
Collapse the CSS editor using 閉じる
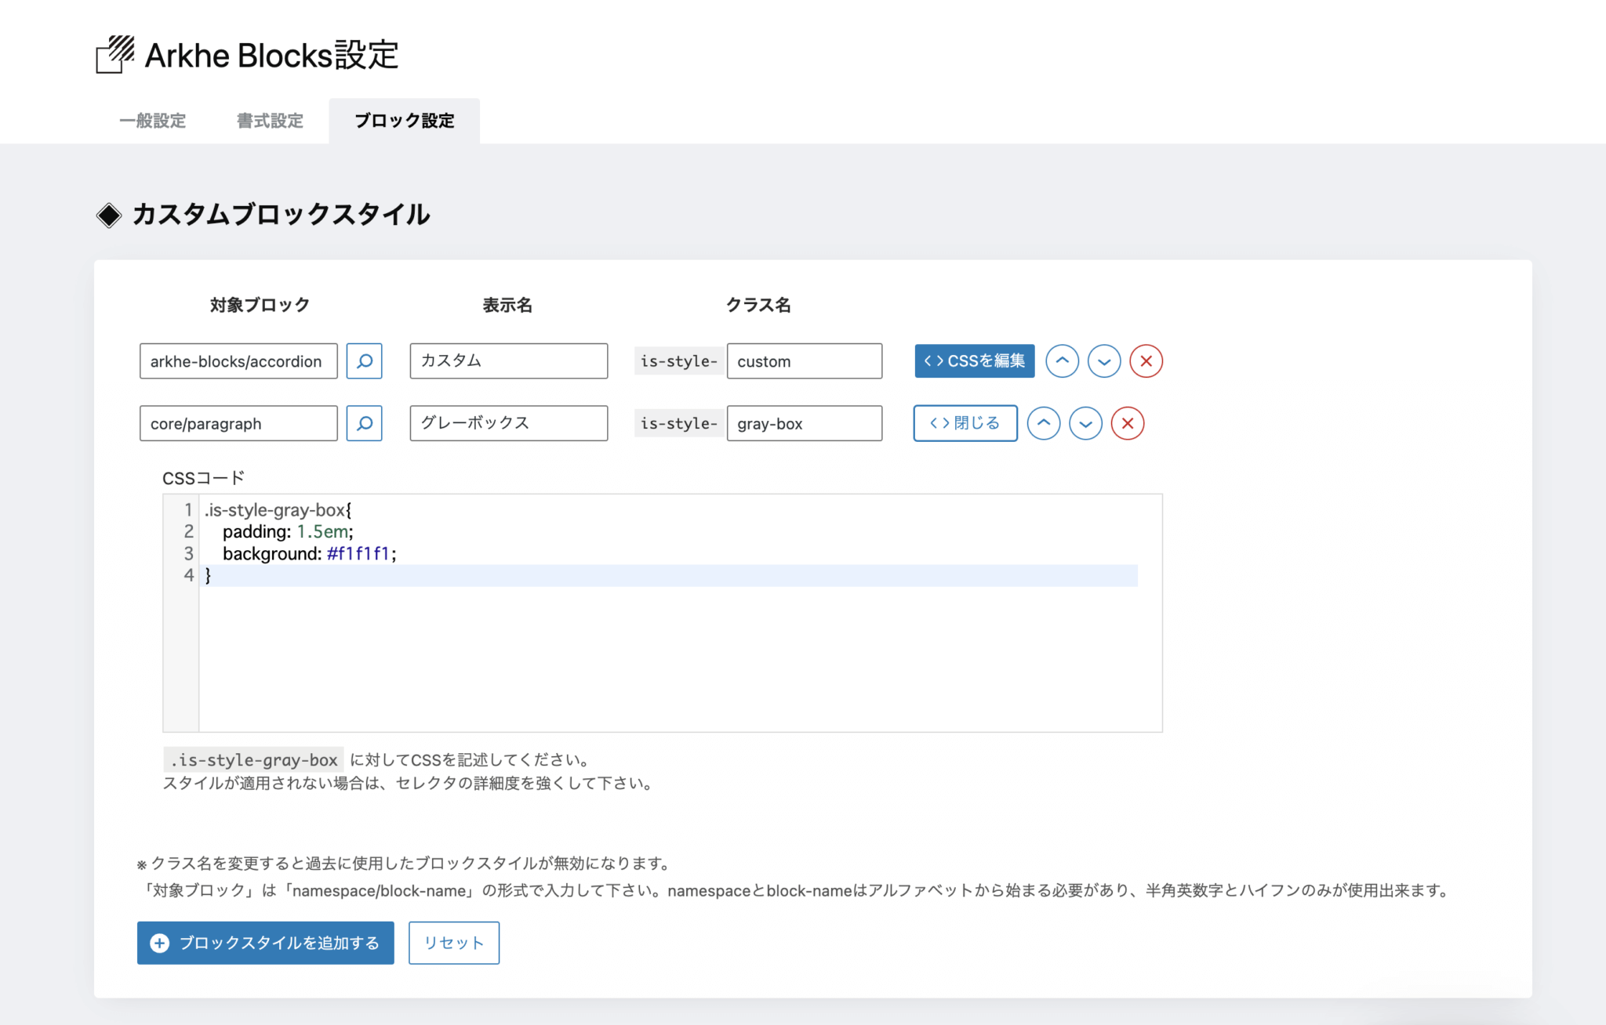(x=965, y=423)
